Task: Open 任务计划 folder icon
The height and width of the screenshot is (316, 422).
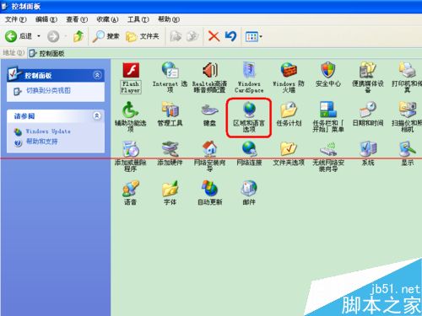Action: pyautogui.click(x=289, y=110)
